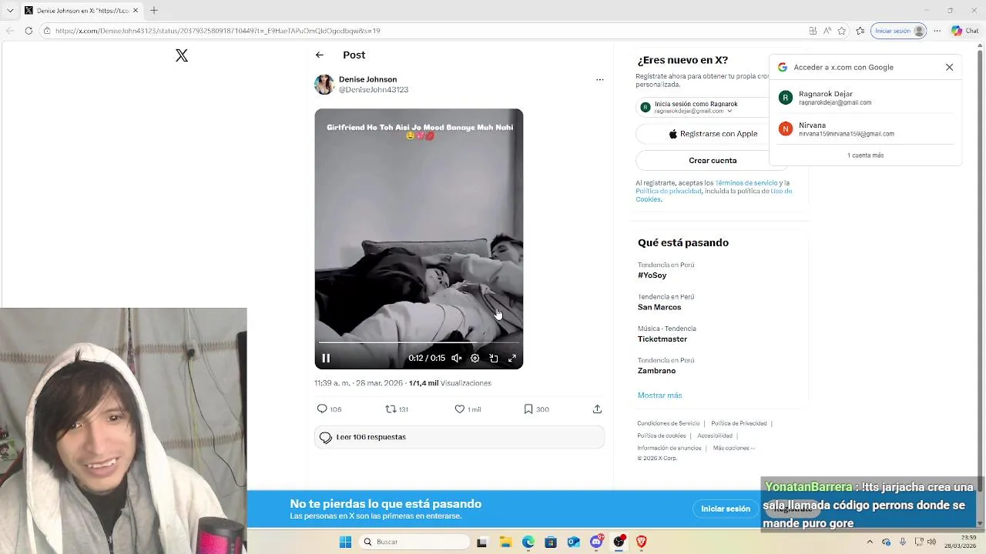
Task: Open split screen from the address bar
Action: (813, 31)
